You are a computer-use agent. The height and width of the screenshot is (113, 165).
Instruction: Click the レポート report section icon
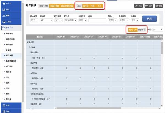(x=3, y=28)
